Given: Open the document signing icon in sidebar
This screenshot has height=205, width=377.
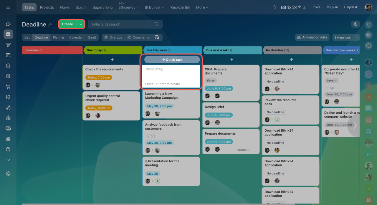Looking at the screenshot, I should point(8,97).
